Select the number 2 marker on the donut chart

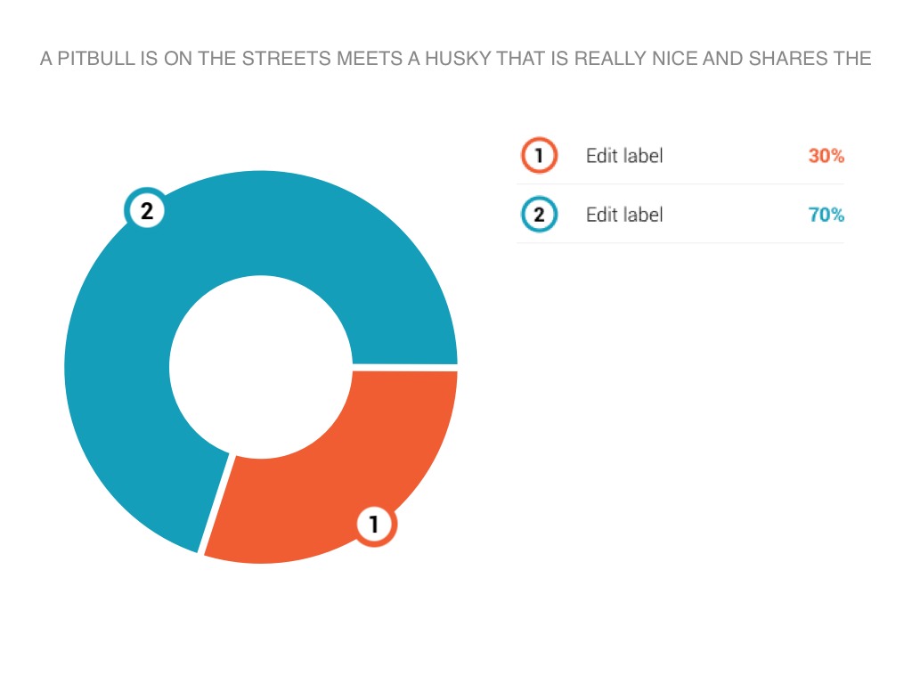(x=145, y=211)
